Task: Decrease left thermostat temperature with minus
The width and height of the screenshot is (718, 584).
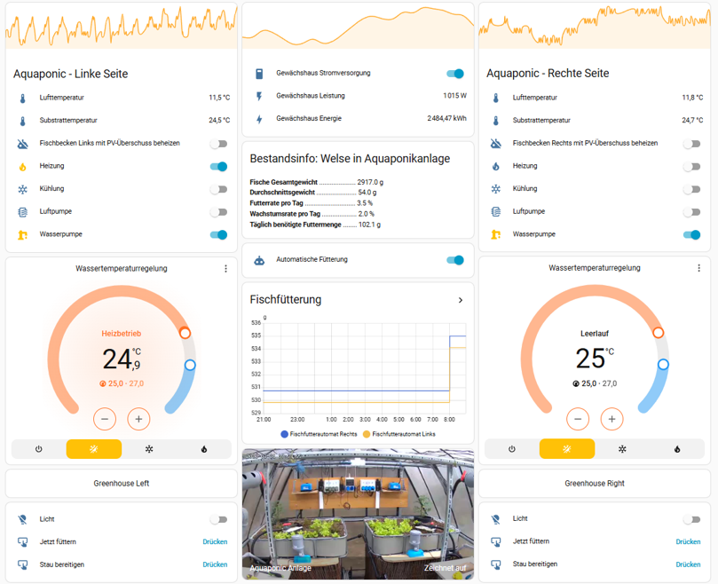Action: click(105, 419)
